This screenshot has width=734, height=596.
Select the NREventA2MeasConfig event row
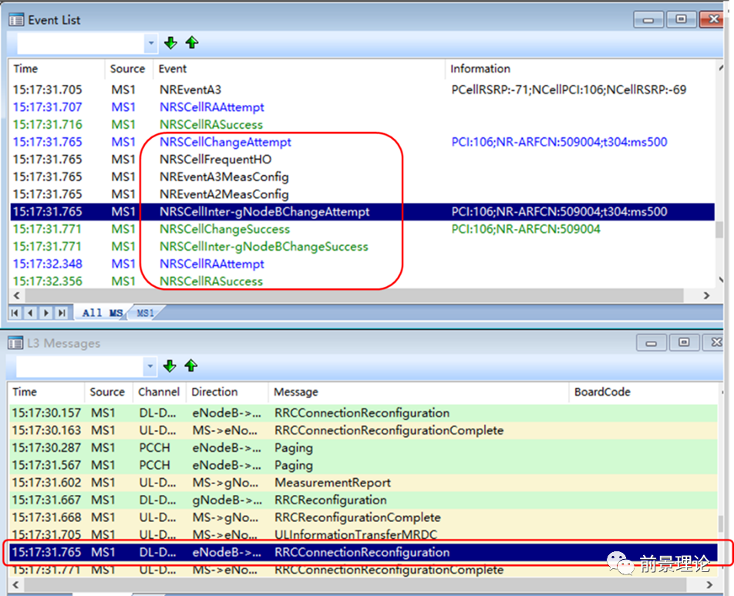[x=362, y=194]
